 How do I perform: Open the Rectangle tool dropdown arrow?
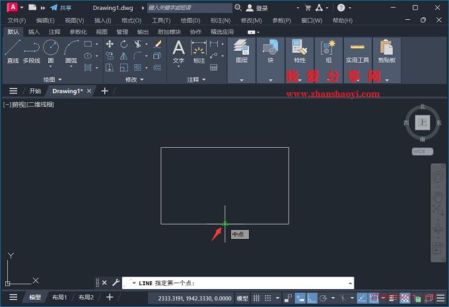97,44
